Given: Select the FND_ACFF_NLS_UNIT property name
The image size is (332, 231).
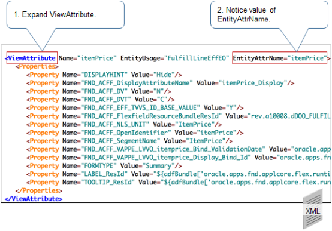Looking at the screenshot, I should tap(115, 124).
